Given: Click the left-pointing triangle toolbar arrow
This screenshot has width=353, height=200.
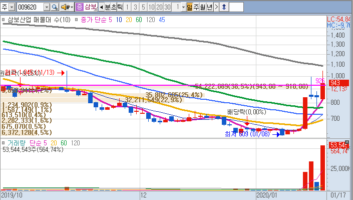Looking at the screenshot, I should pos(101,7).
